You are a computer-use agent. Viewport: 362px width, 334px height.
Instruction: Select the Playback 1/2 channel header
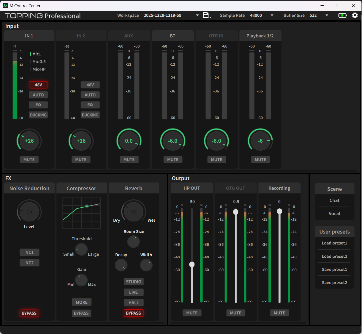260,36
